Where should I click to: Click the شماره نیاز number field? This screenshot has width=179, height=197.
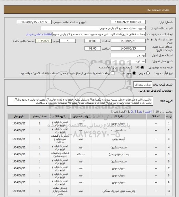point(128,22)
